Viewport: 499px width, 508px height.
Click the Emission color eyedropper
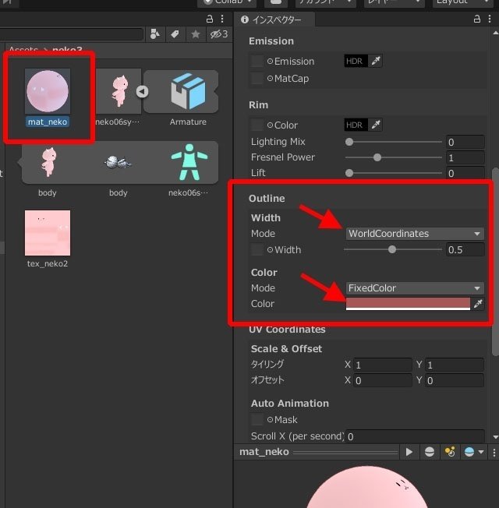pos(376,61)
